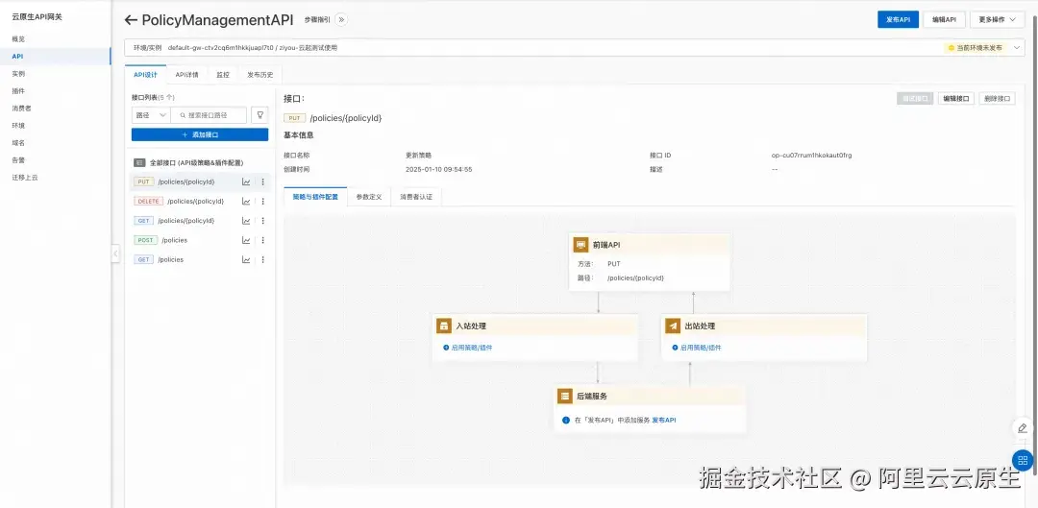This screenshot has height=508, width=1038.
Task: Switch to the 消费者认证 tab
Action: coord(416,197)
